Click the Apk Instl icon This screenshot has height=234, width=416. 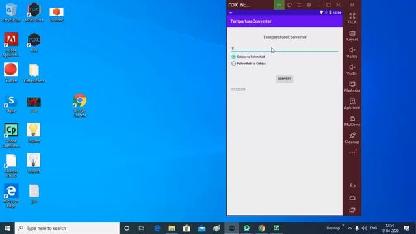coord(352,104)
